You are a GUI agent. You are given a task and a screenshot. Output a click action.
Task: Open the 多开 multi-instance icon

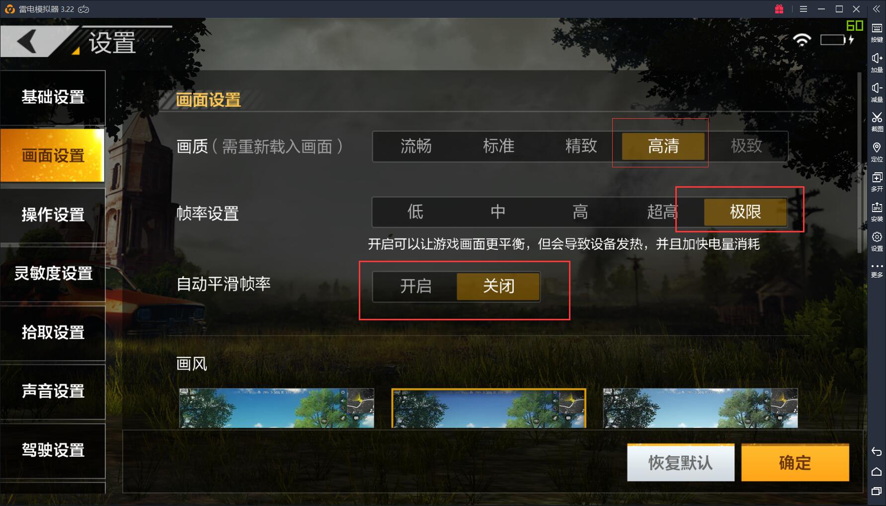[877, 182]
